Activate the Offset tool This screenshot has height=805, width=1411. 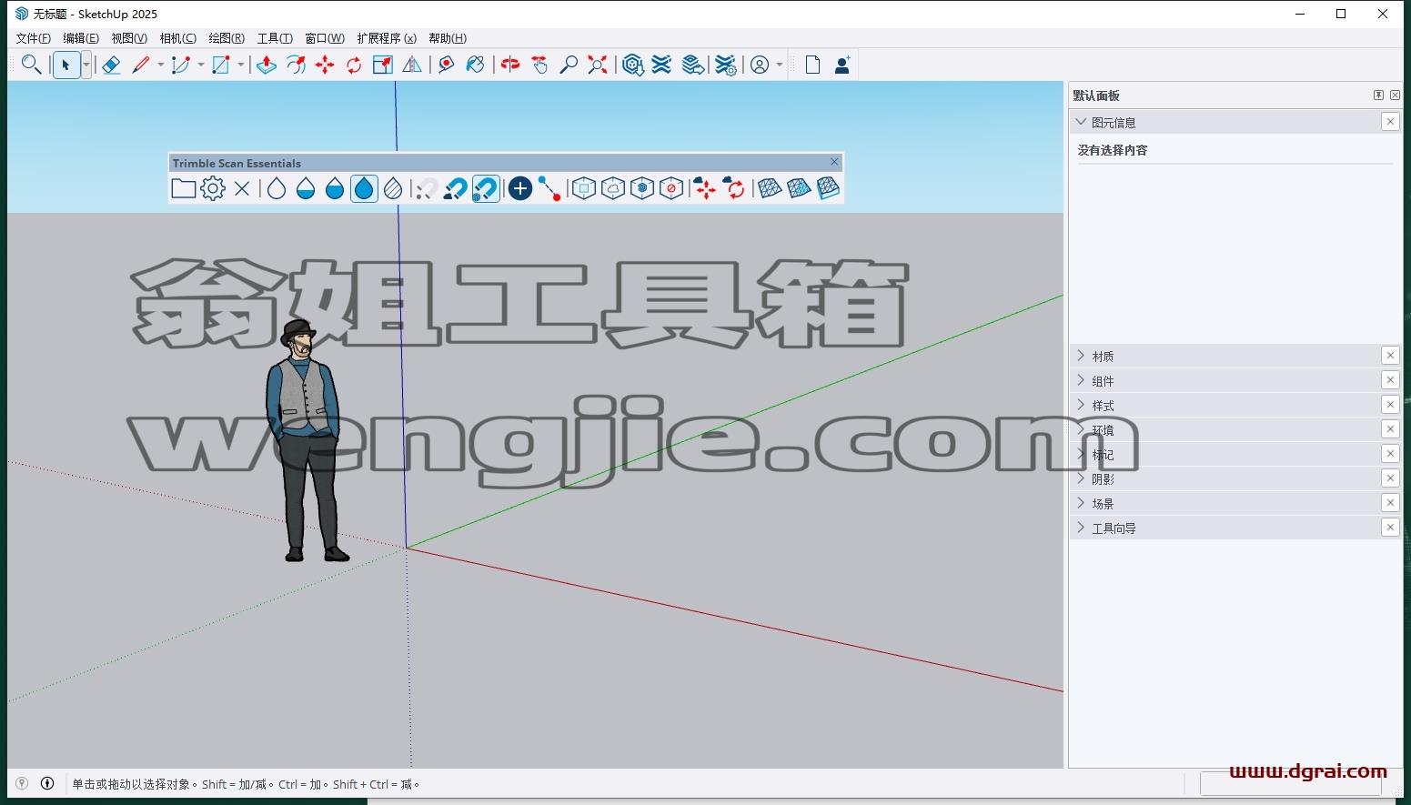(296, 65)
